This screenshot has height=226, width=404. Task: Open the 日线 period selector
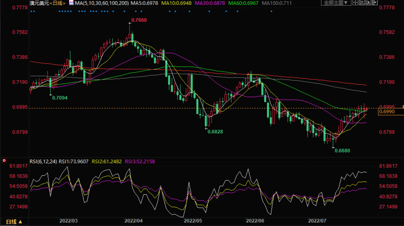(x=14, y=222)
